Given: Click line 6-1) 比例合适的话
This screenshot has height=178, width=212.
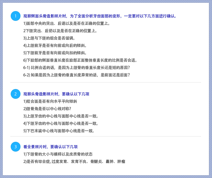Looking at the screenshot, I should pyautogui.click(x=76, y=68).
